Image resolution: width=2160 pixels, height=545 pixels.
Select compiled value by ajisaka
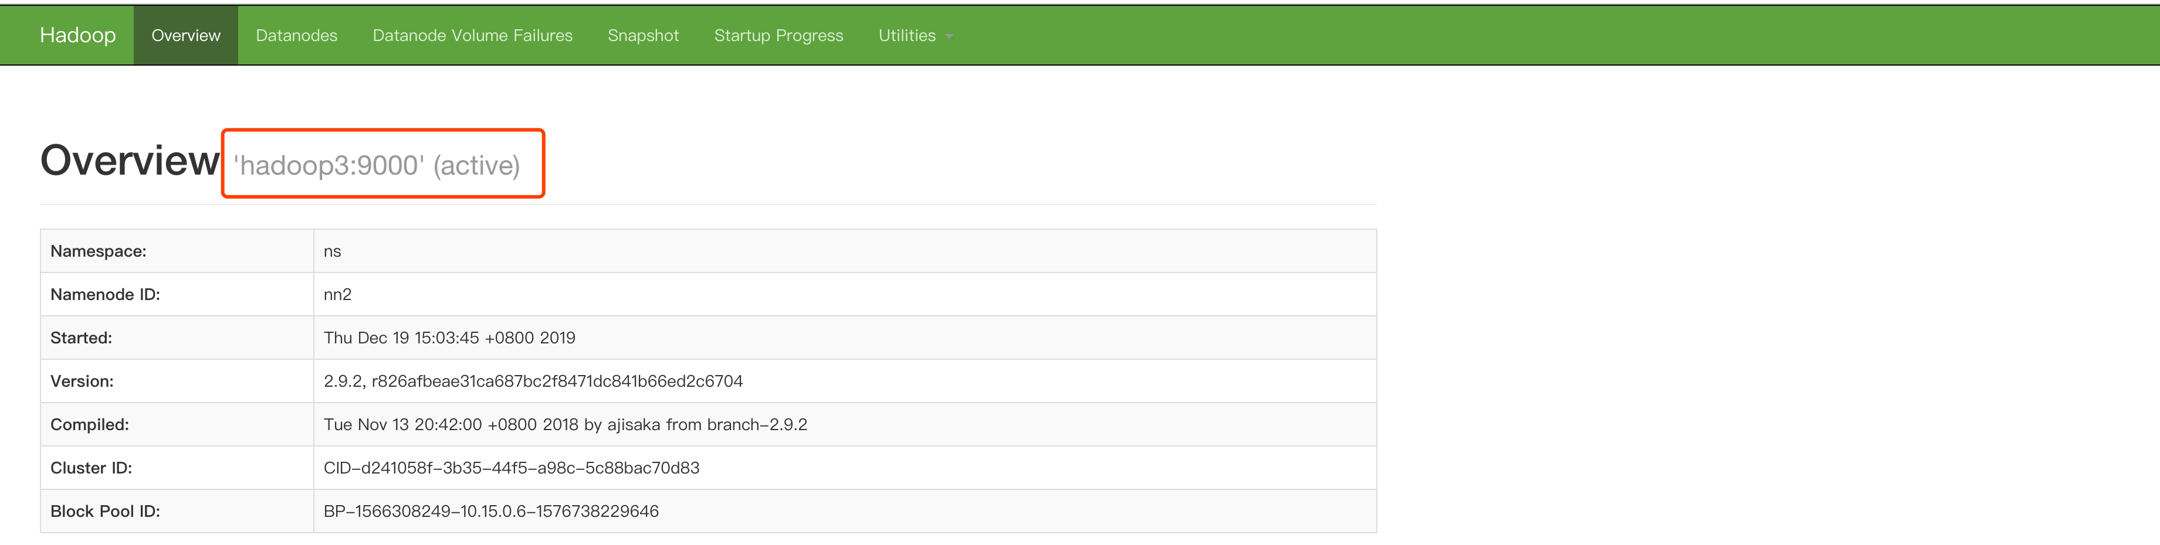(565, 424)
